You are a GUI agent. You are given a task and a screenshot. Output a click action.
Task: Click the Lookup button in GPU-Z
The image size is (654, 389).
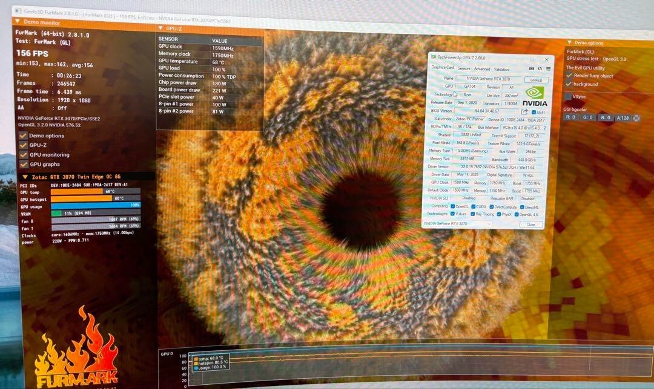click(x=536, y=80)
